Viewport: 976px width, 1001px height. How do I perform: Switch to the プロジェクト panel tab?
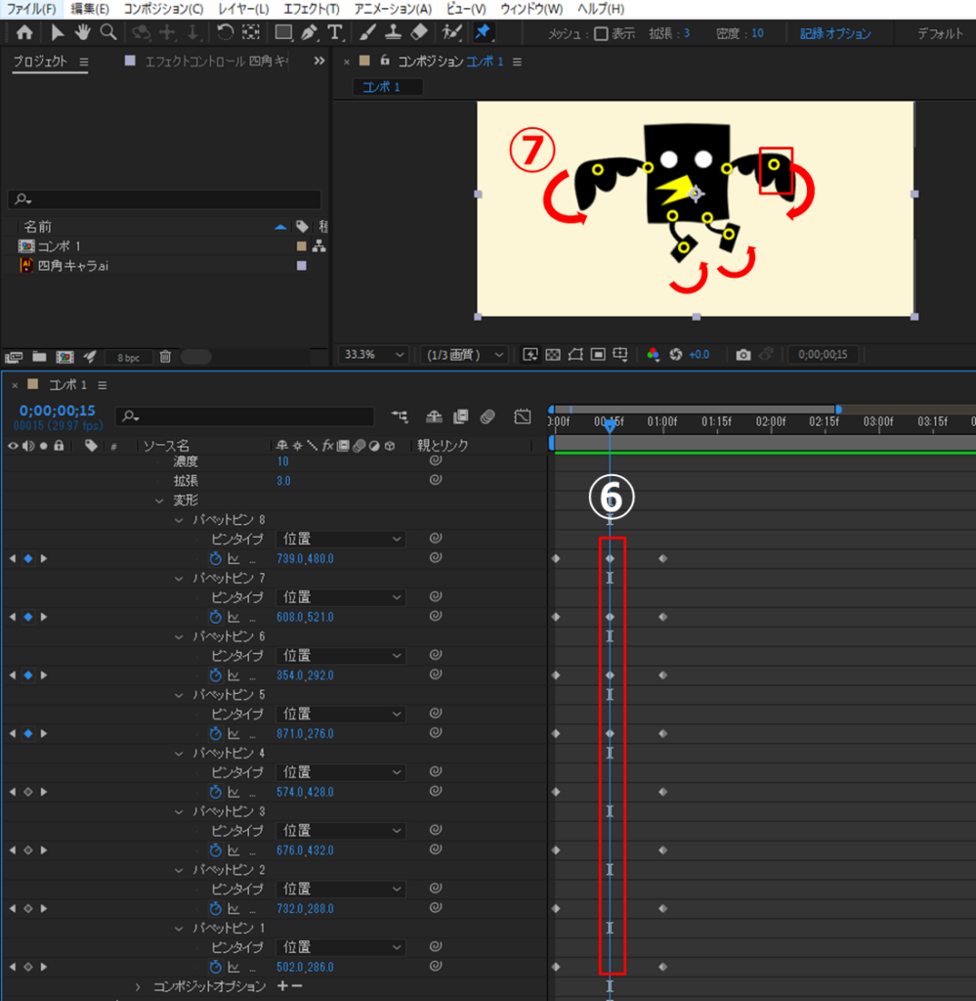pyautogui.click(x=40, y=62)
